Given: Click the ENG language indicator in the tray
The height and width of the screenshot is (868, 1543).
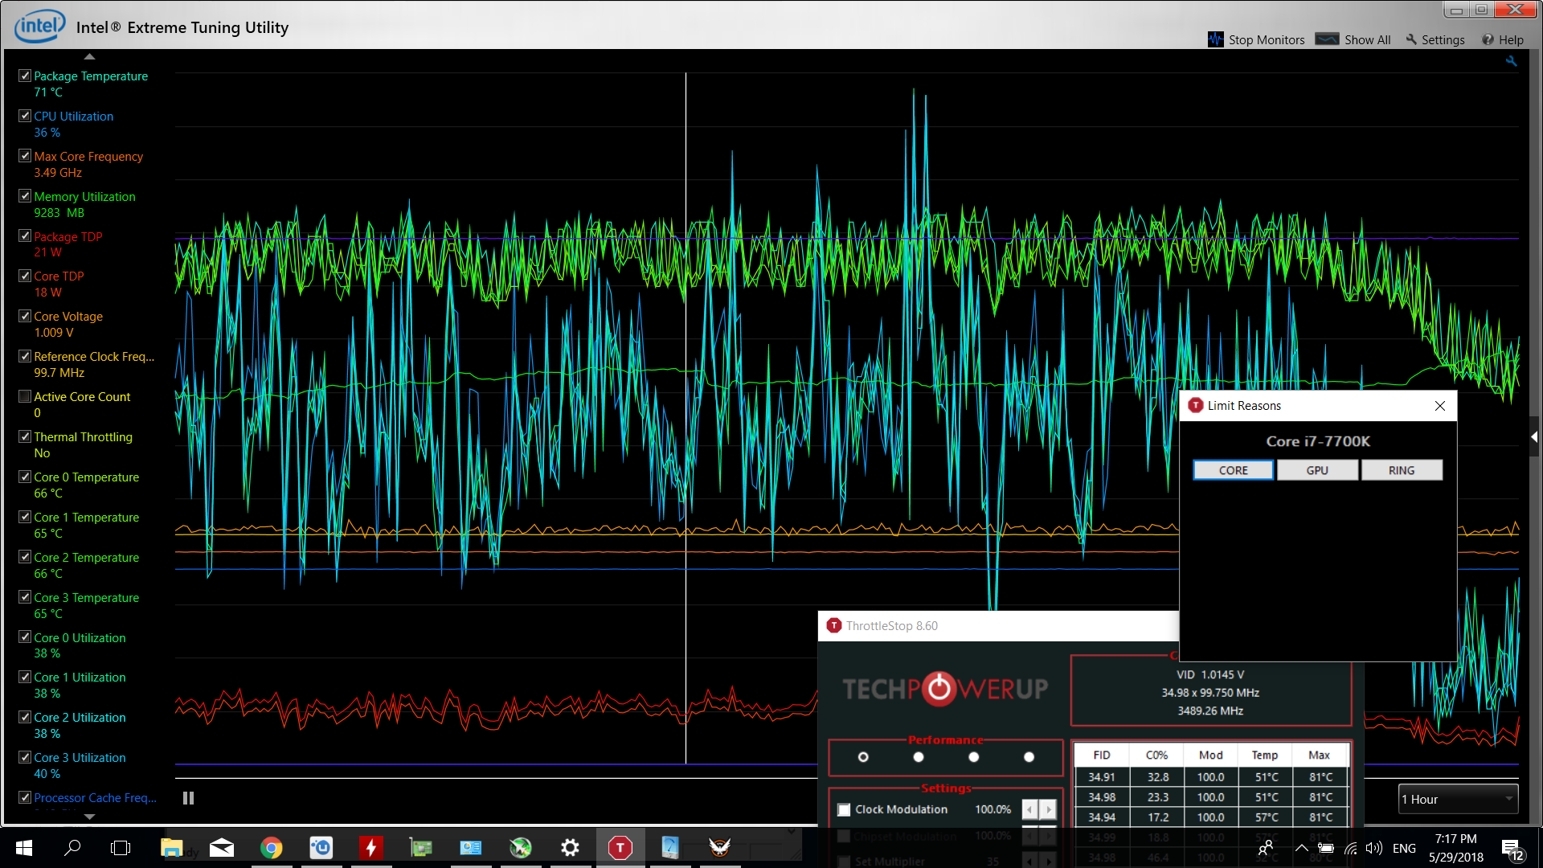Looking at the screenshot, I should coord(1404,848).
